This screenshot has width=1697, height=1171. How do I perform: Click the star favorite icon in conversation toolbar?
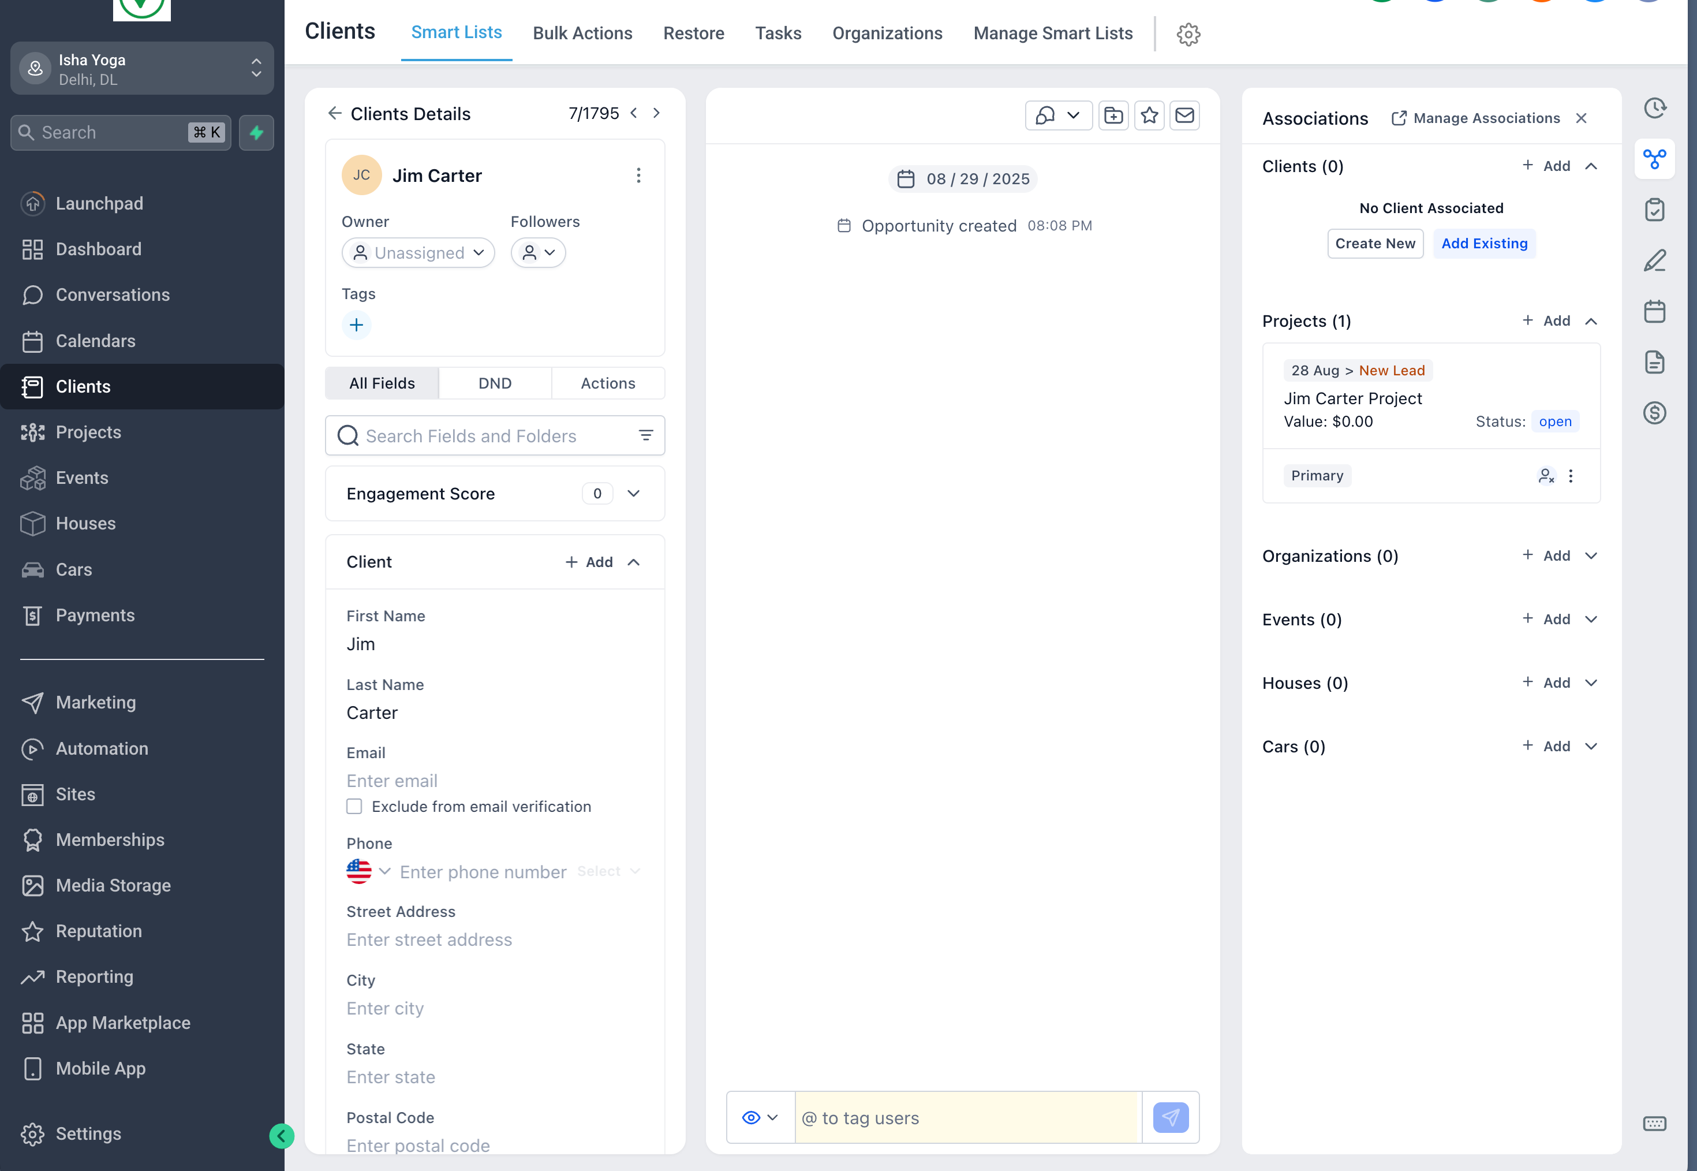[x=1149, y=115]
